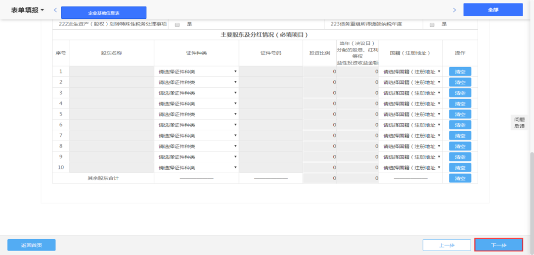Open the 证件种类 dropdown in row 1
This screenshot has height=255, width=534.
tap(197, 72)
